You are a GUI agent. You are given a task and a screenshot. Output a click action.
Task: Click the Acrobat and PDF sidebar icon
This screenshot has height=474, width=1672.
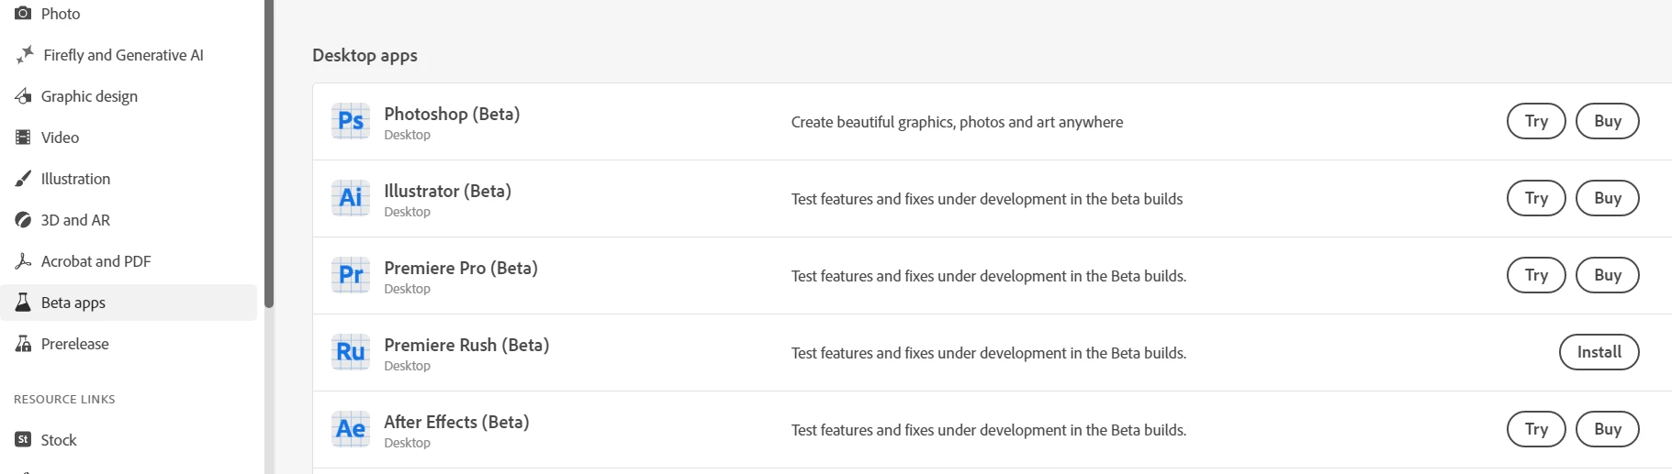23,261
